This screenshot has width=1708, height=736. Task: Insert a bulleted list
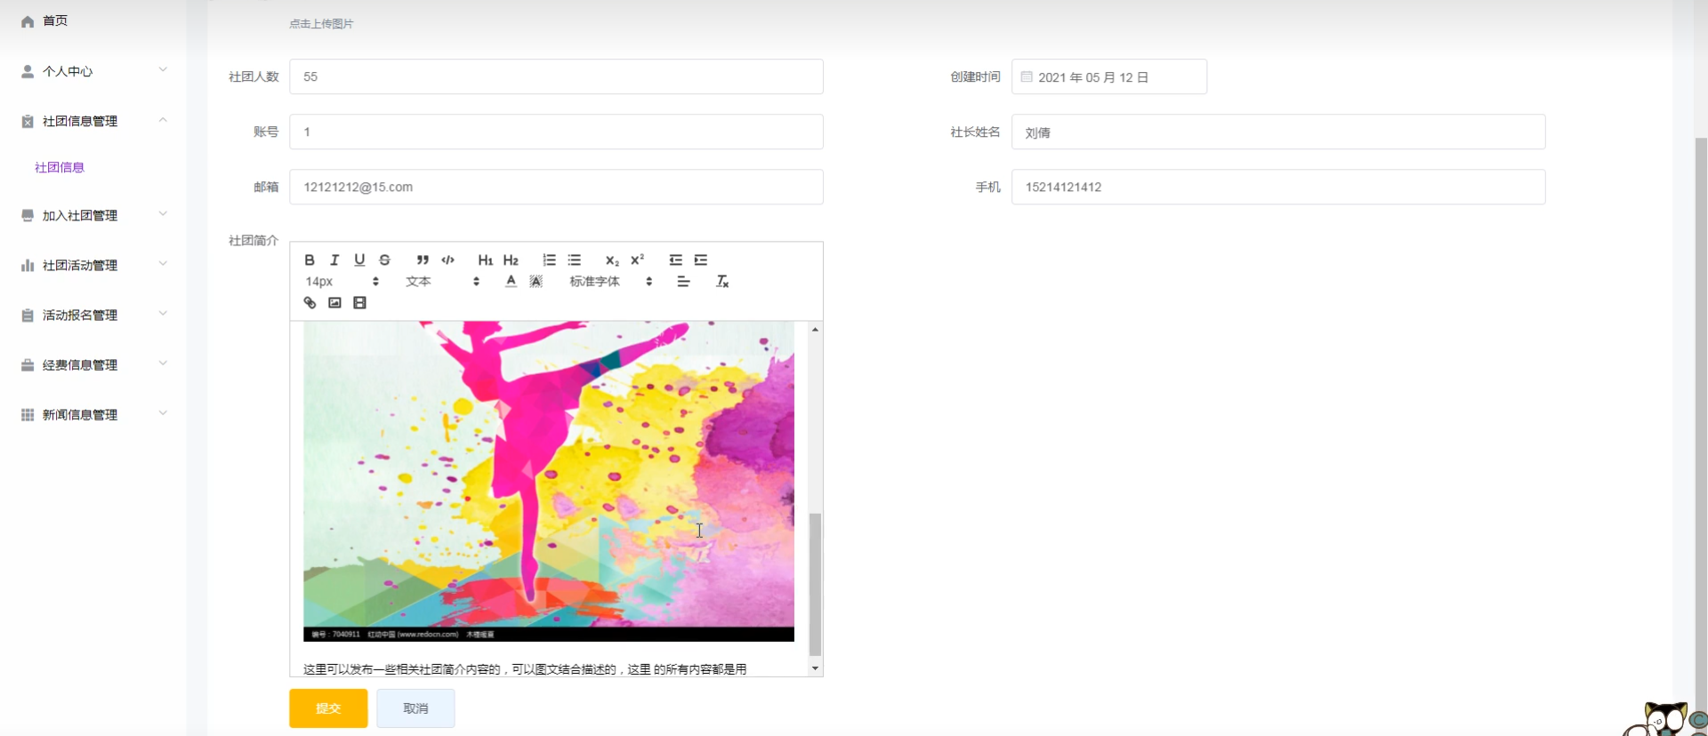(x=575, y=260)
